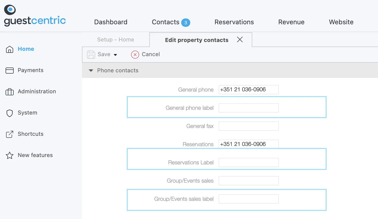Click the red Cancel circle icon
Viewport: 378px width, 219px height.
pyautogui.click(x=135, y=54)
